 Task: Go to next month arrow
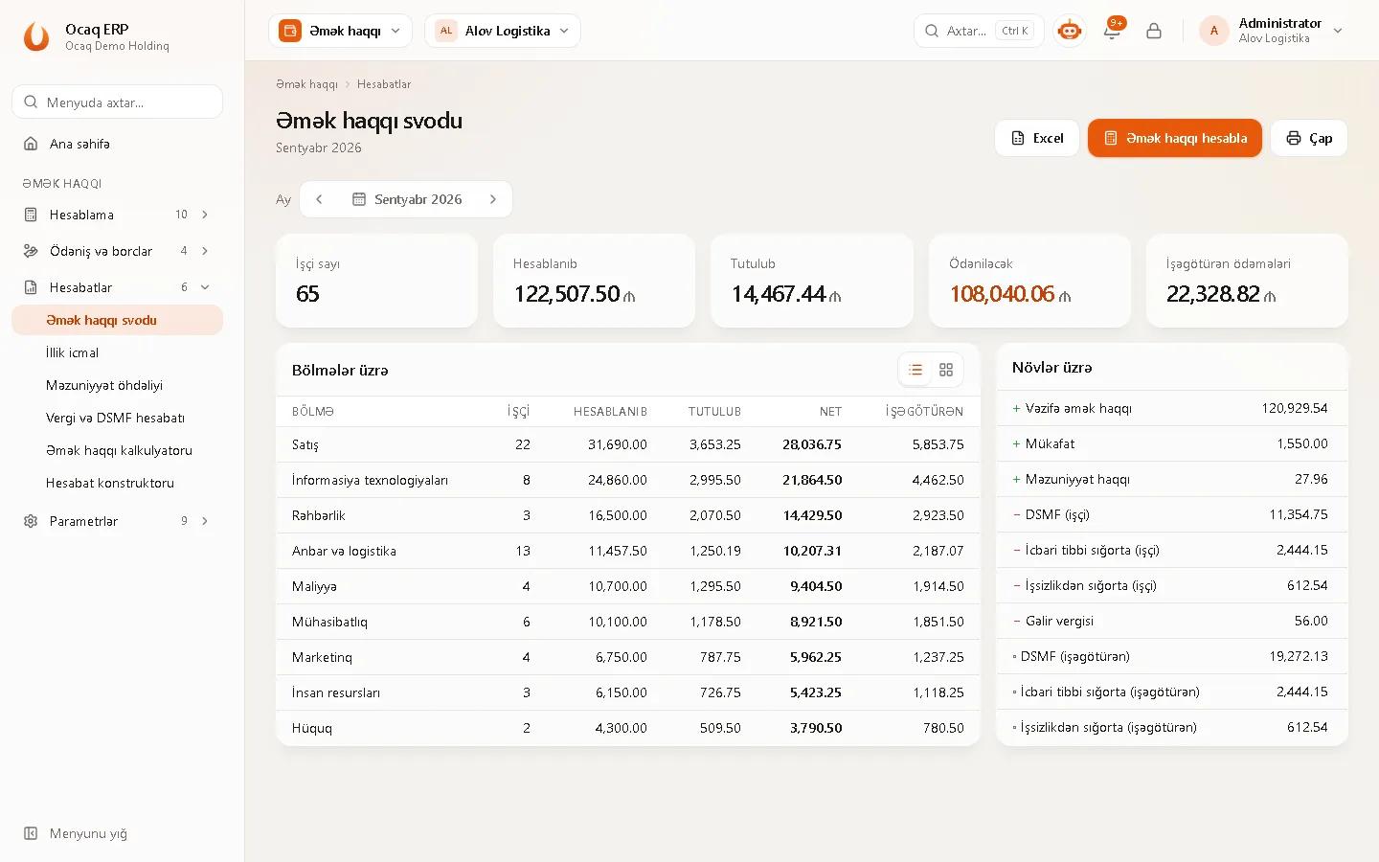pos(493,199)
